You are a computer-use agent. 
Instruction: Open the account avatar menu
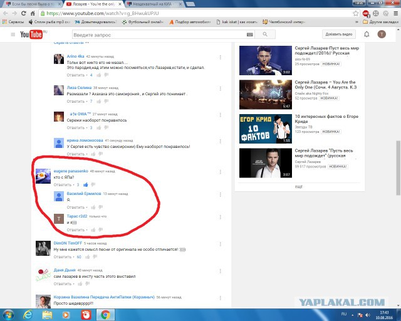(382, 34)
